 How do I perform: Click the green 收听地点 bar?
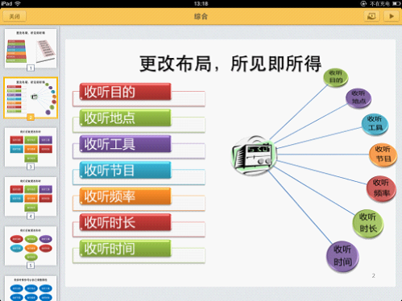click(x=125, y=118)
